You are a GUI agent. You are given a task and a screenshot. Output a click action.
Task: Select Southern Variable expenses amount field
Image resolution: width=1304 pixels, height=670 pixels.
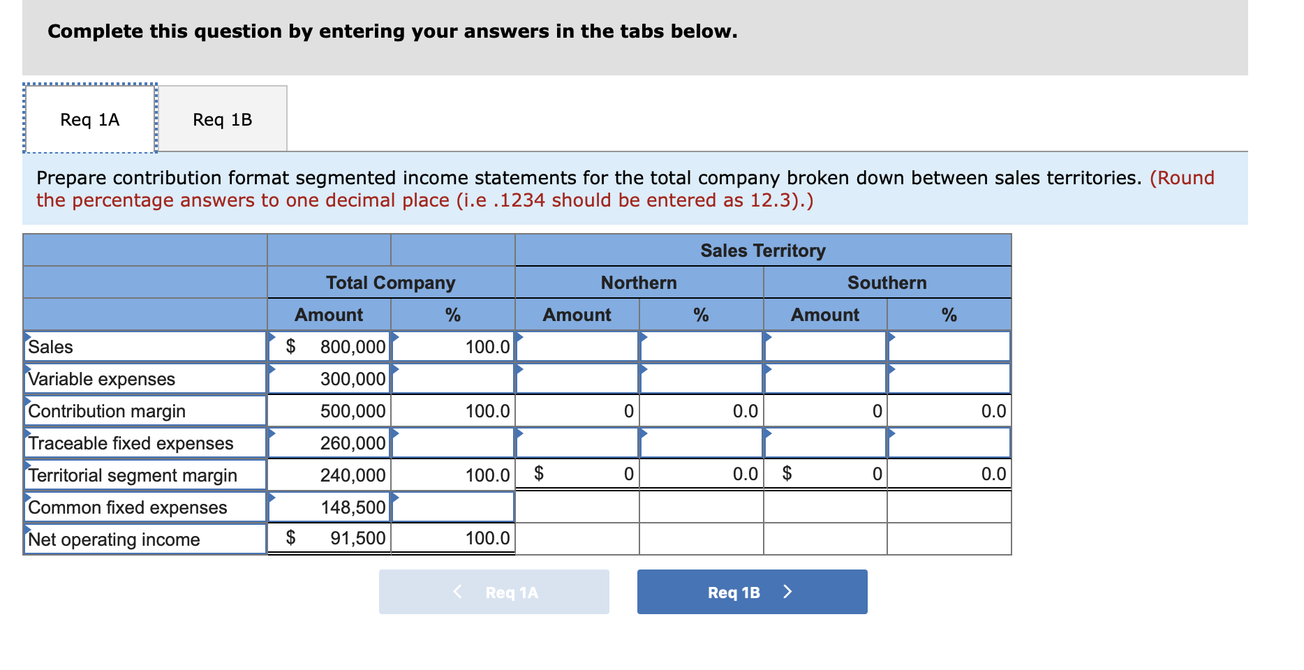coord(825,378)
